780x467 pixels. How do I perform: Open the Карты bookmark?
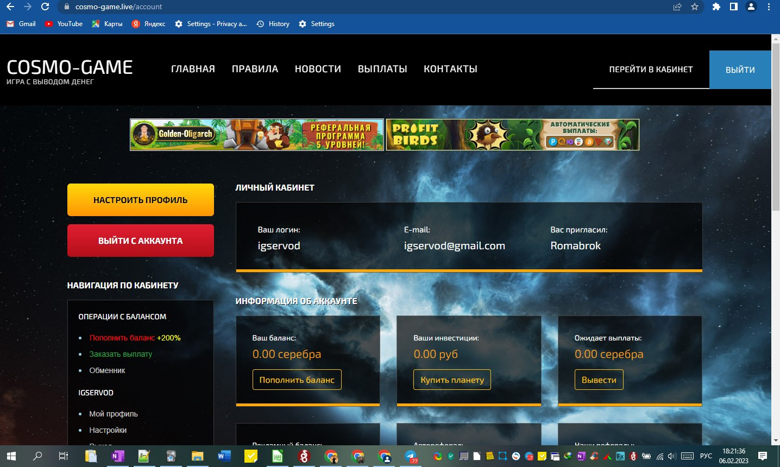[x=107, y=24]
